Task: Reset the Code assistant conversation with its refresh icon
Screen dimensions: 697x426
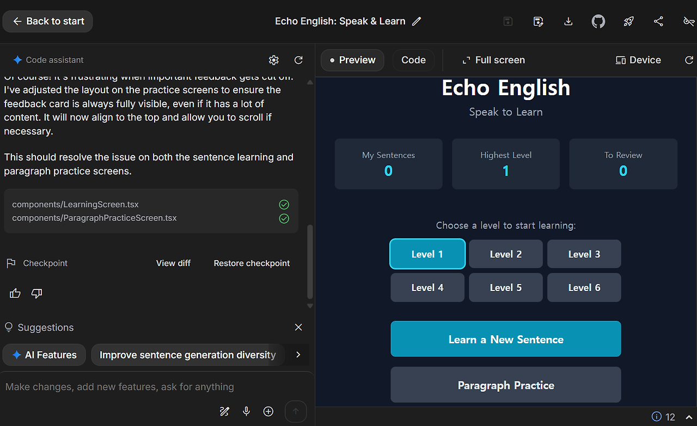Action: [x=298, y=60]
